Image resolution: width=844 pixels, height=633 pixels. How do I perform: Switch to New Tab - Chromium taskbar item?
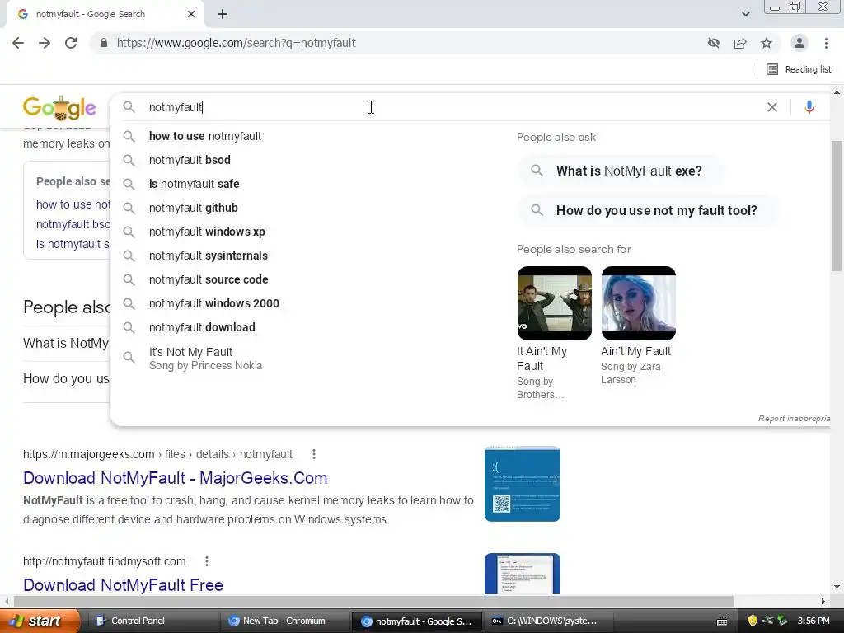point(284,621)
